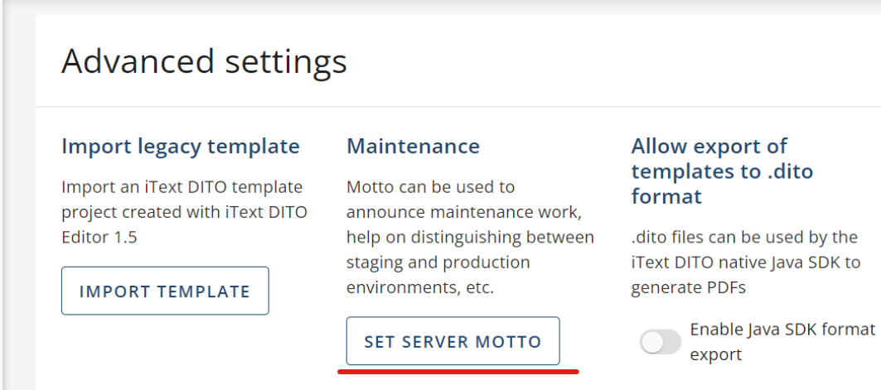
Task: Click the divider line under Advanced settings
Action: click(x=456, y=107)
